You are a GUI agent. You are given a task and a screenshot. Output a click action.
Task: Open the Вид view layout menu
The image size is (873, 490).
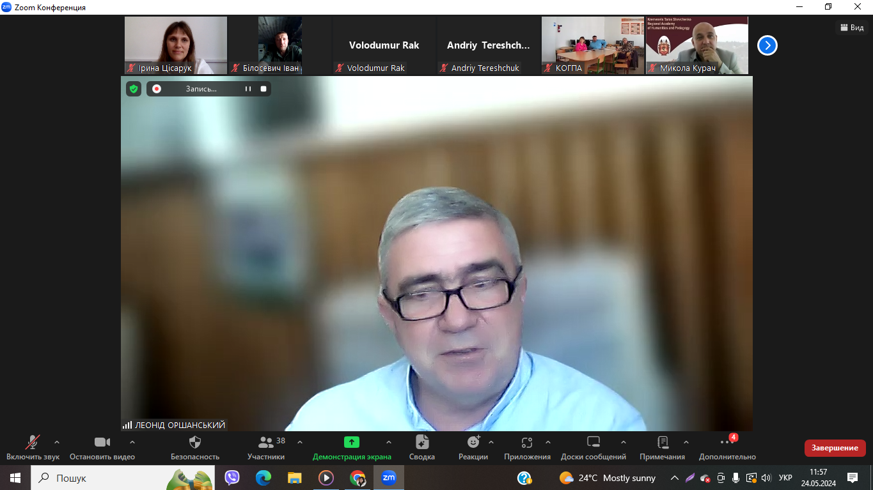pos(851,27)
